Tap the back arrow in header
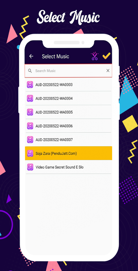 (x=31, y=56)
